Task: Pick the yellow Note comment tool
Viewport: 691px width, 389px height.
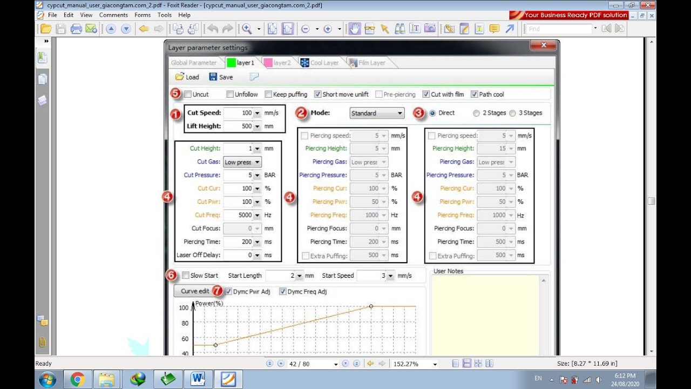Action: (x=494, y=29)
